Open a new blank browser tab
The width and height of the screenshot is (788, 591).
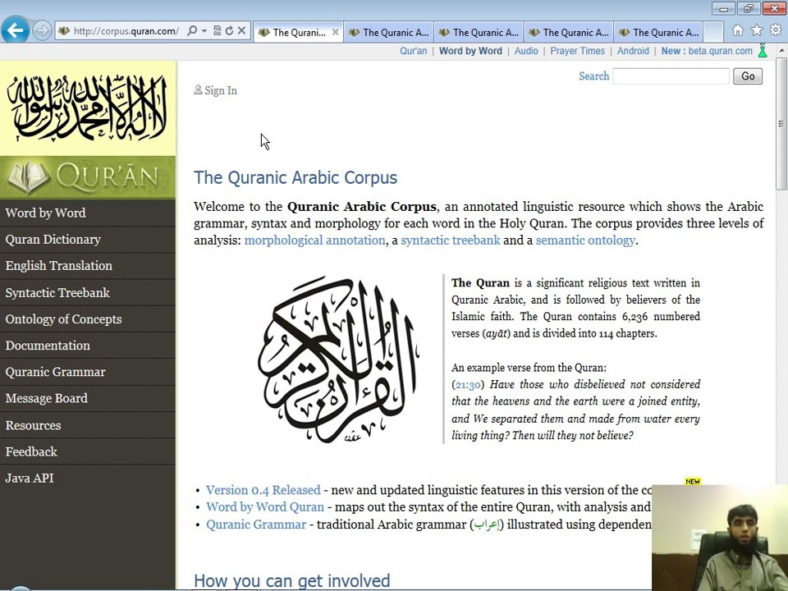point(713,33)
